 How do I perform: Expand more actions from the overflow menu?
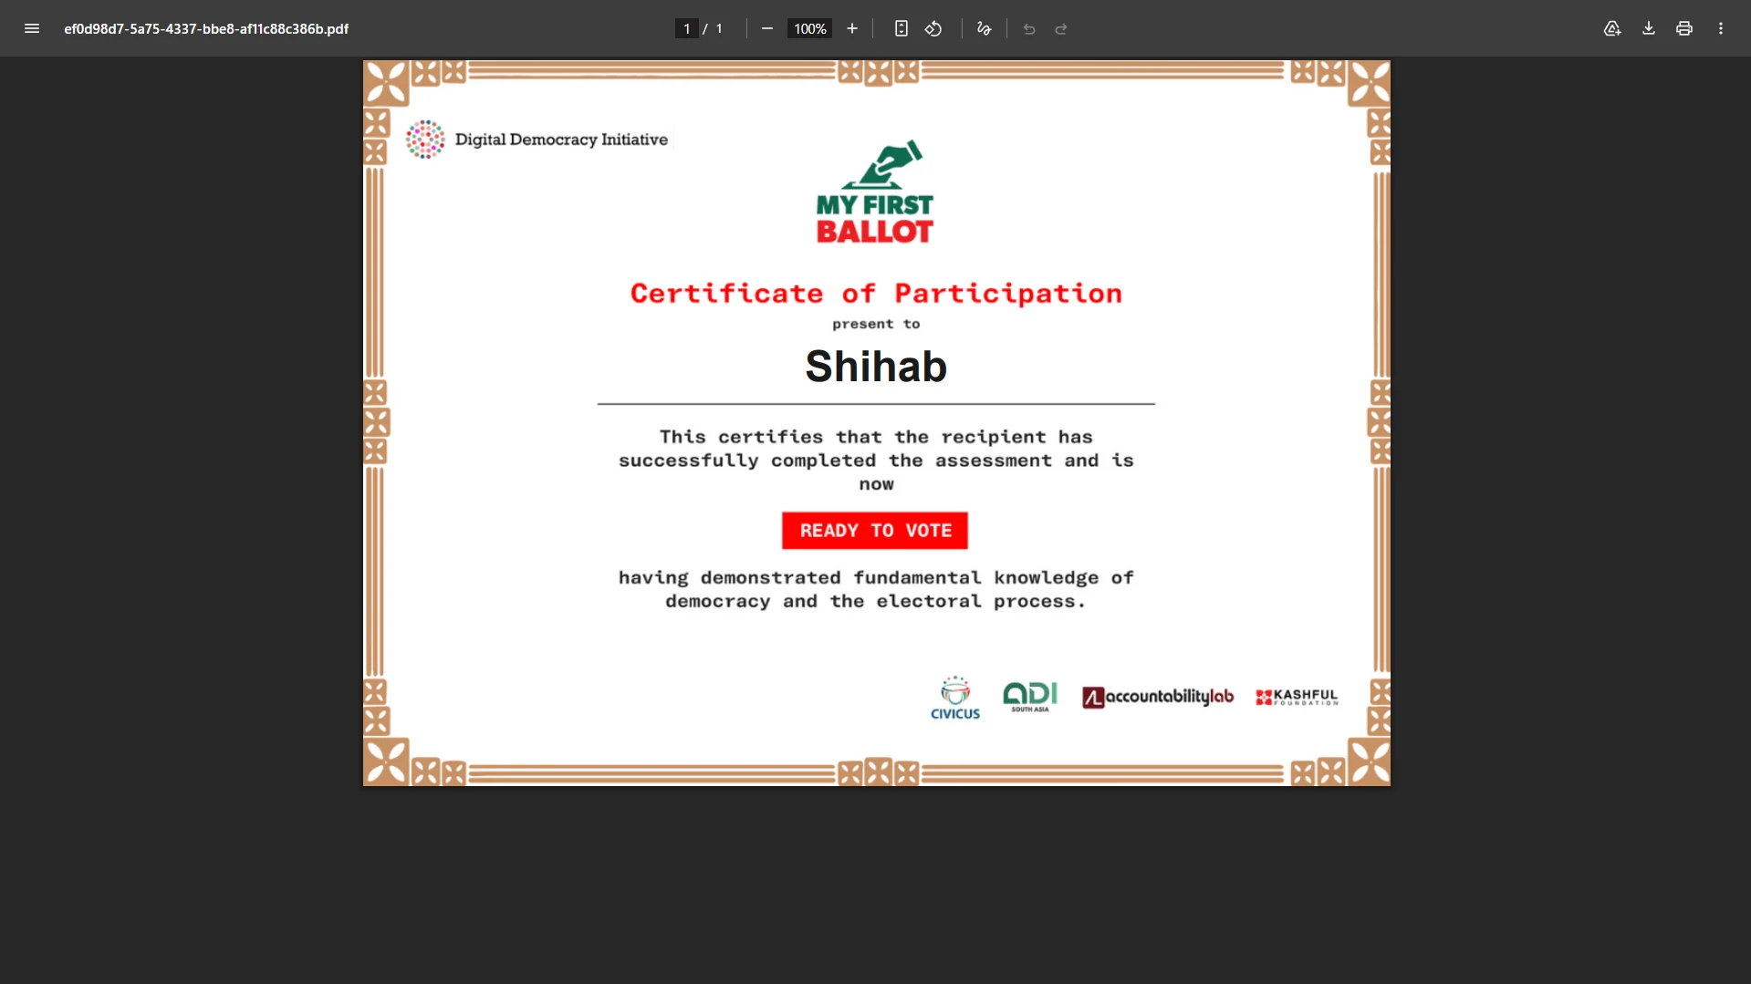tap(1721, 28)
